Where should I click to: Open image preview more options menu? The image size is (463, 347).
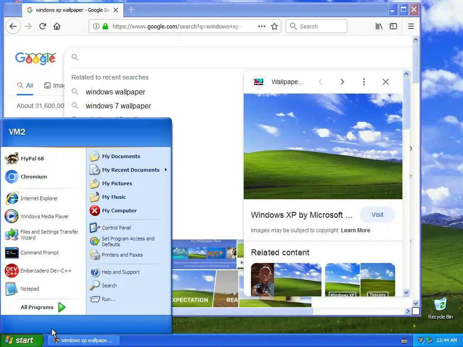coord(364,82)
